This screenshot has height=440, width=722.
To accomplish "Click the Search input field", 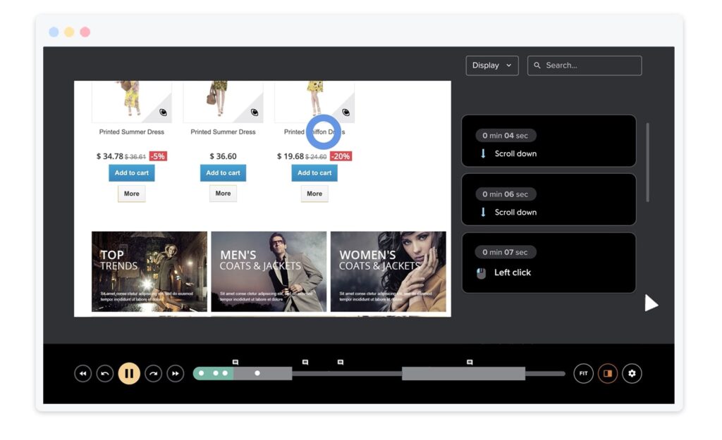I will (x=591, y=65).
